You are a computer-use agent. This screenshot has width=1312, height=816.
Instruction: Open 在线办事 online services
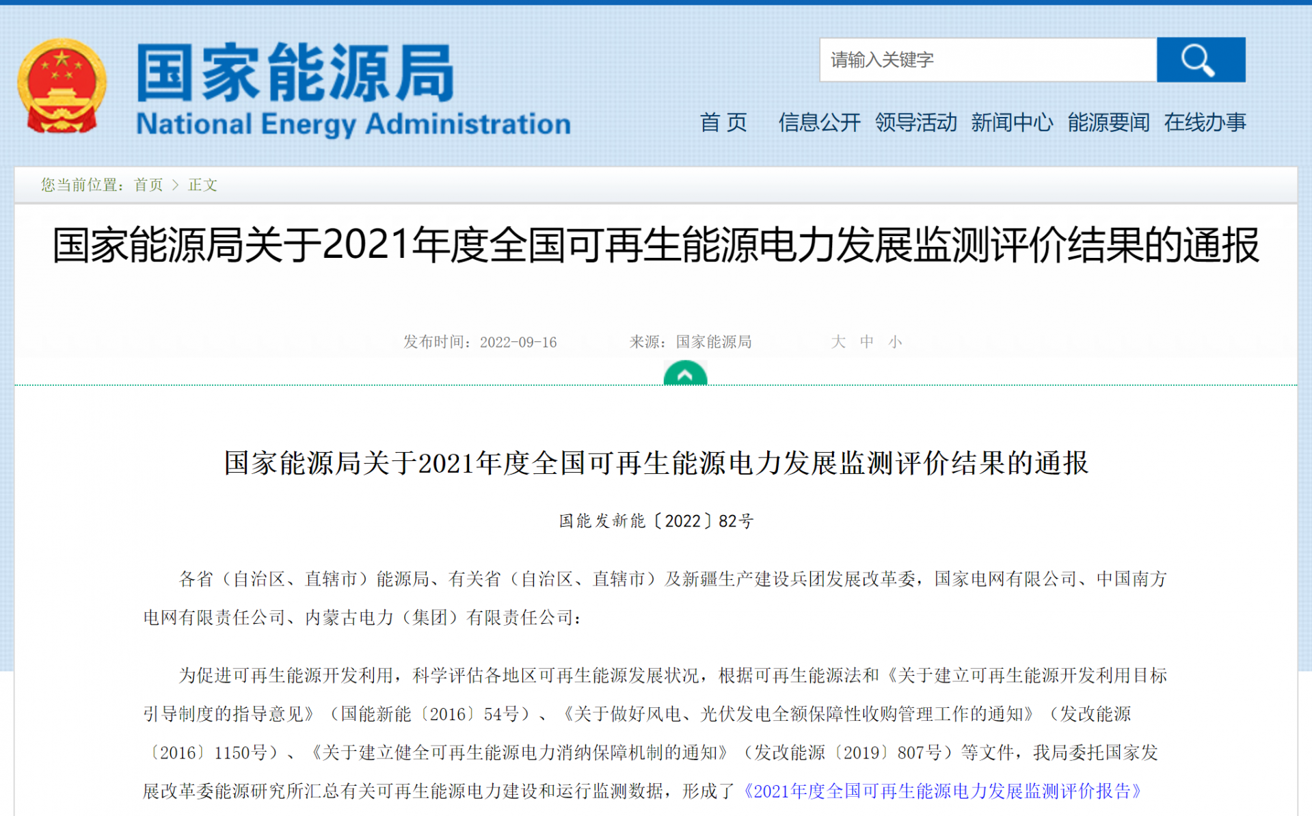[x=1205, y=122]
